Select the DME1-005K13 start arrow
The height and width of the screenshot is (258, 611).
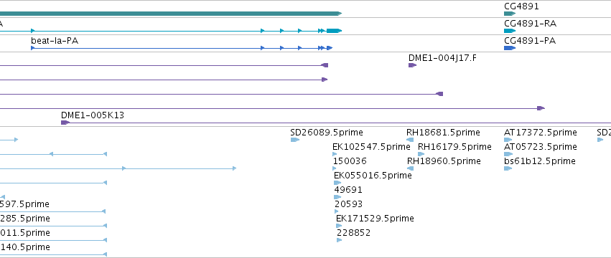click(x=65, y=123)
